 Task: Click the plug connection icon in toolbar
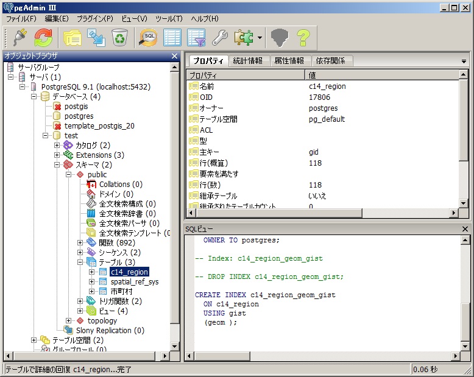click(19, 38)
